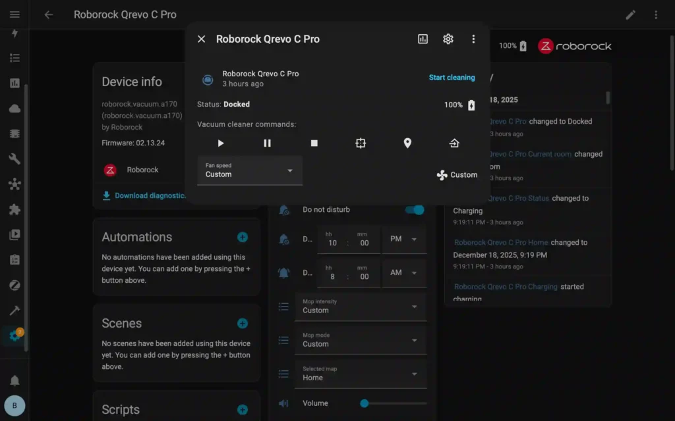Send vacuum back to dock with home icon
The image size is (675, 421).
tap(454, 143)
